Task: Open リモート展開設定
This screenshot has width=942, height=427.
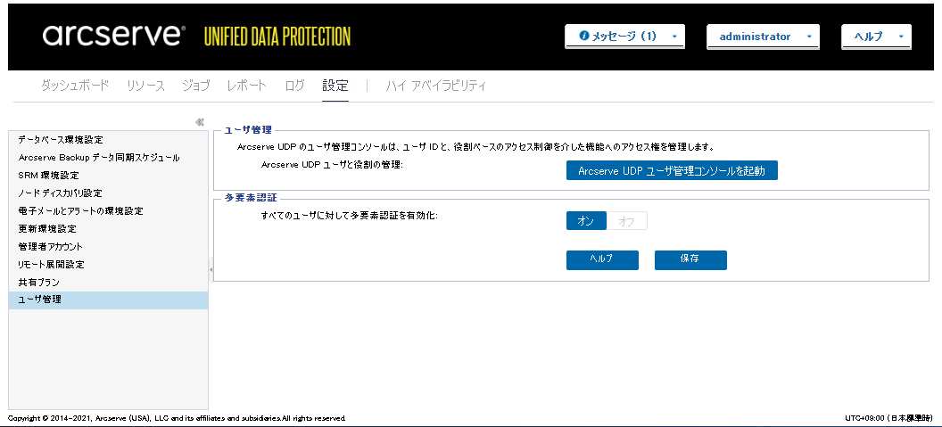Action: (x=108, y=264)
